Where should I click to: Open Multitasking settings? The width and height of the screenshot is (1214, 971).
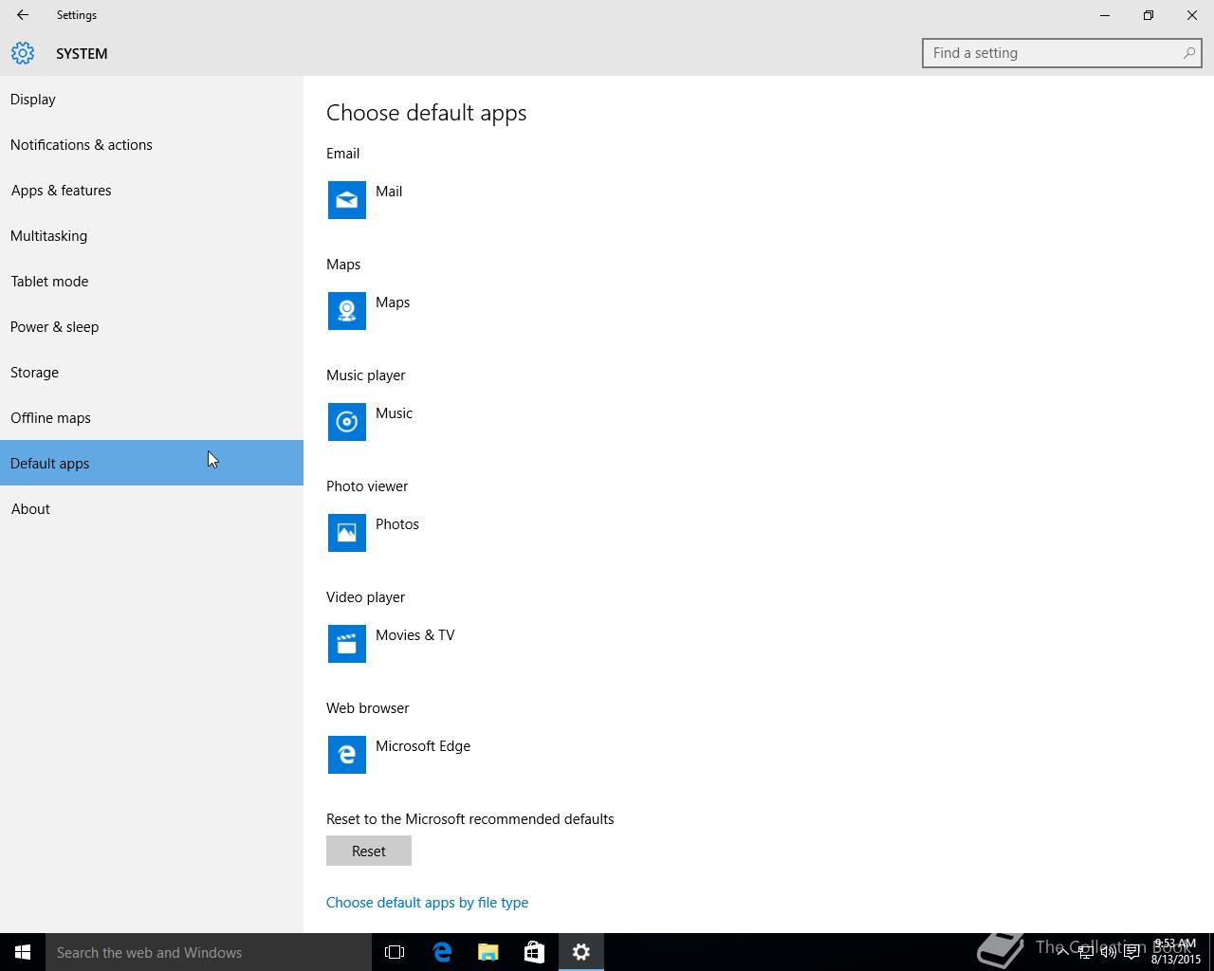tap(152, 235)
